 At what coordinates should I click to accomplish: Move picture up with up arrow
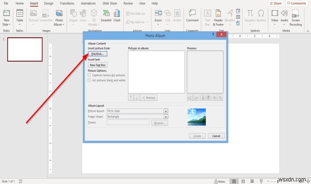(131, 98)
